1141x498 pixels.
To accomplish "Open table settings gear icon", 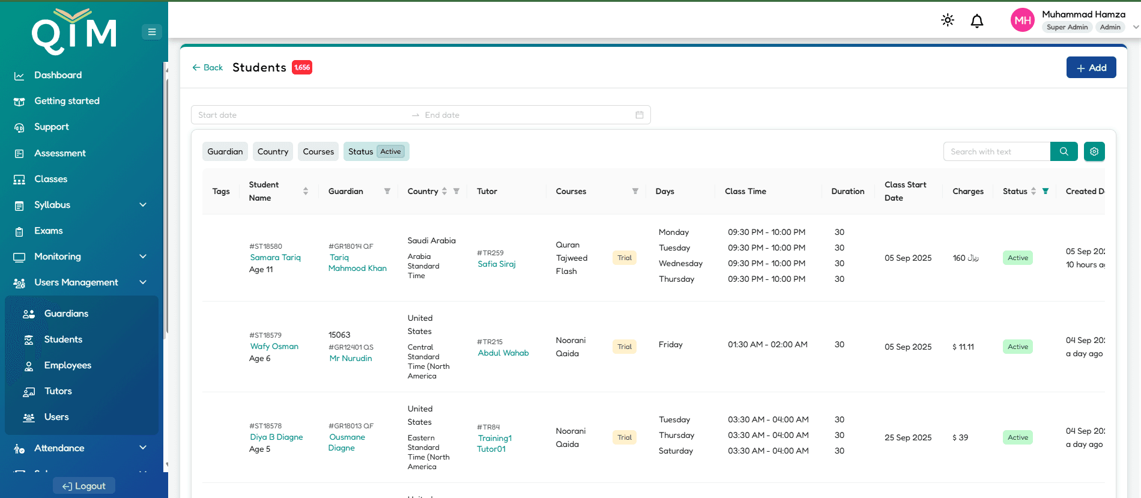I will (x=1094, y=151).
